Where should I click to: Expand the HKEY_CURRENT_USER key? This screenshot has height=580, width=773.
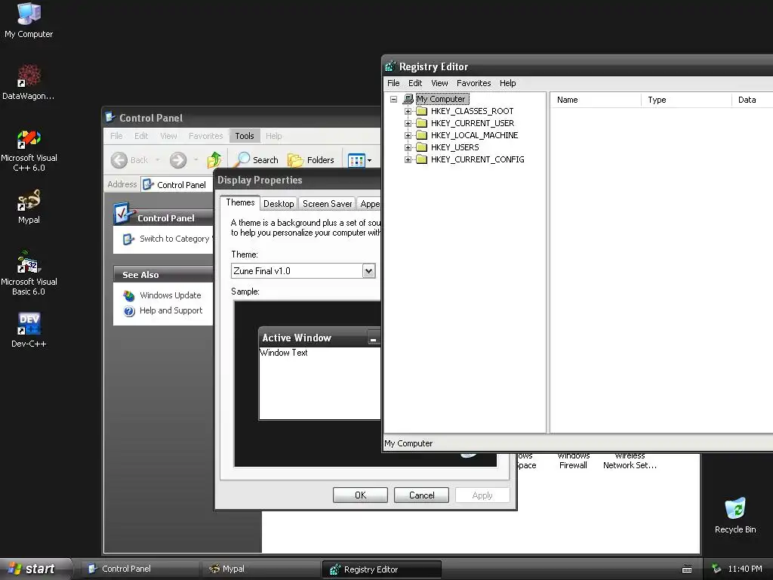[x=408, y=123]
